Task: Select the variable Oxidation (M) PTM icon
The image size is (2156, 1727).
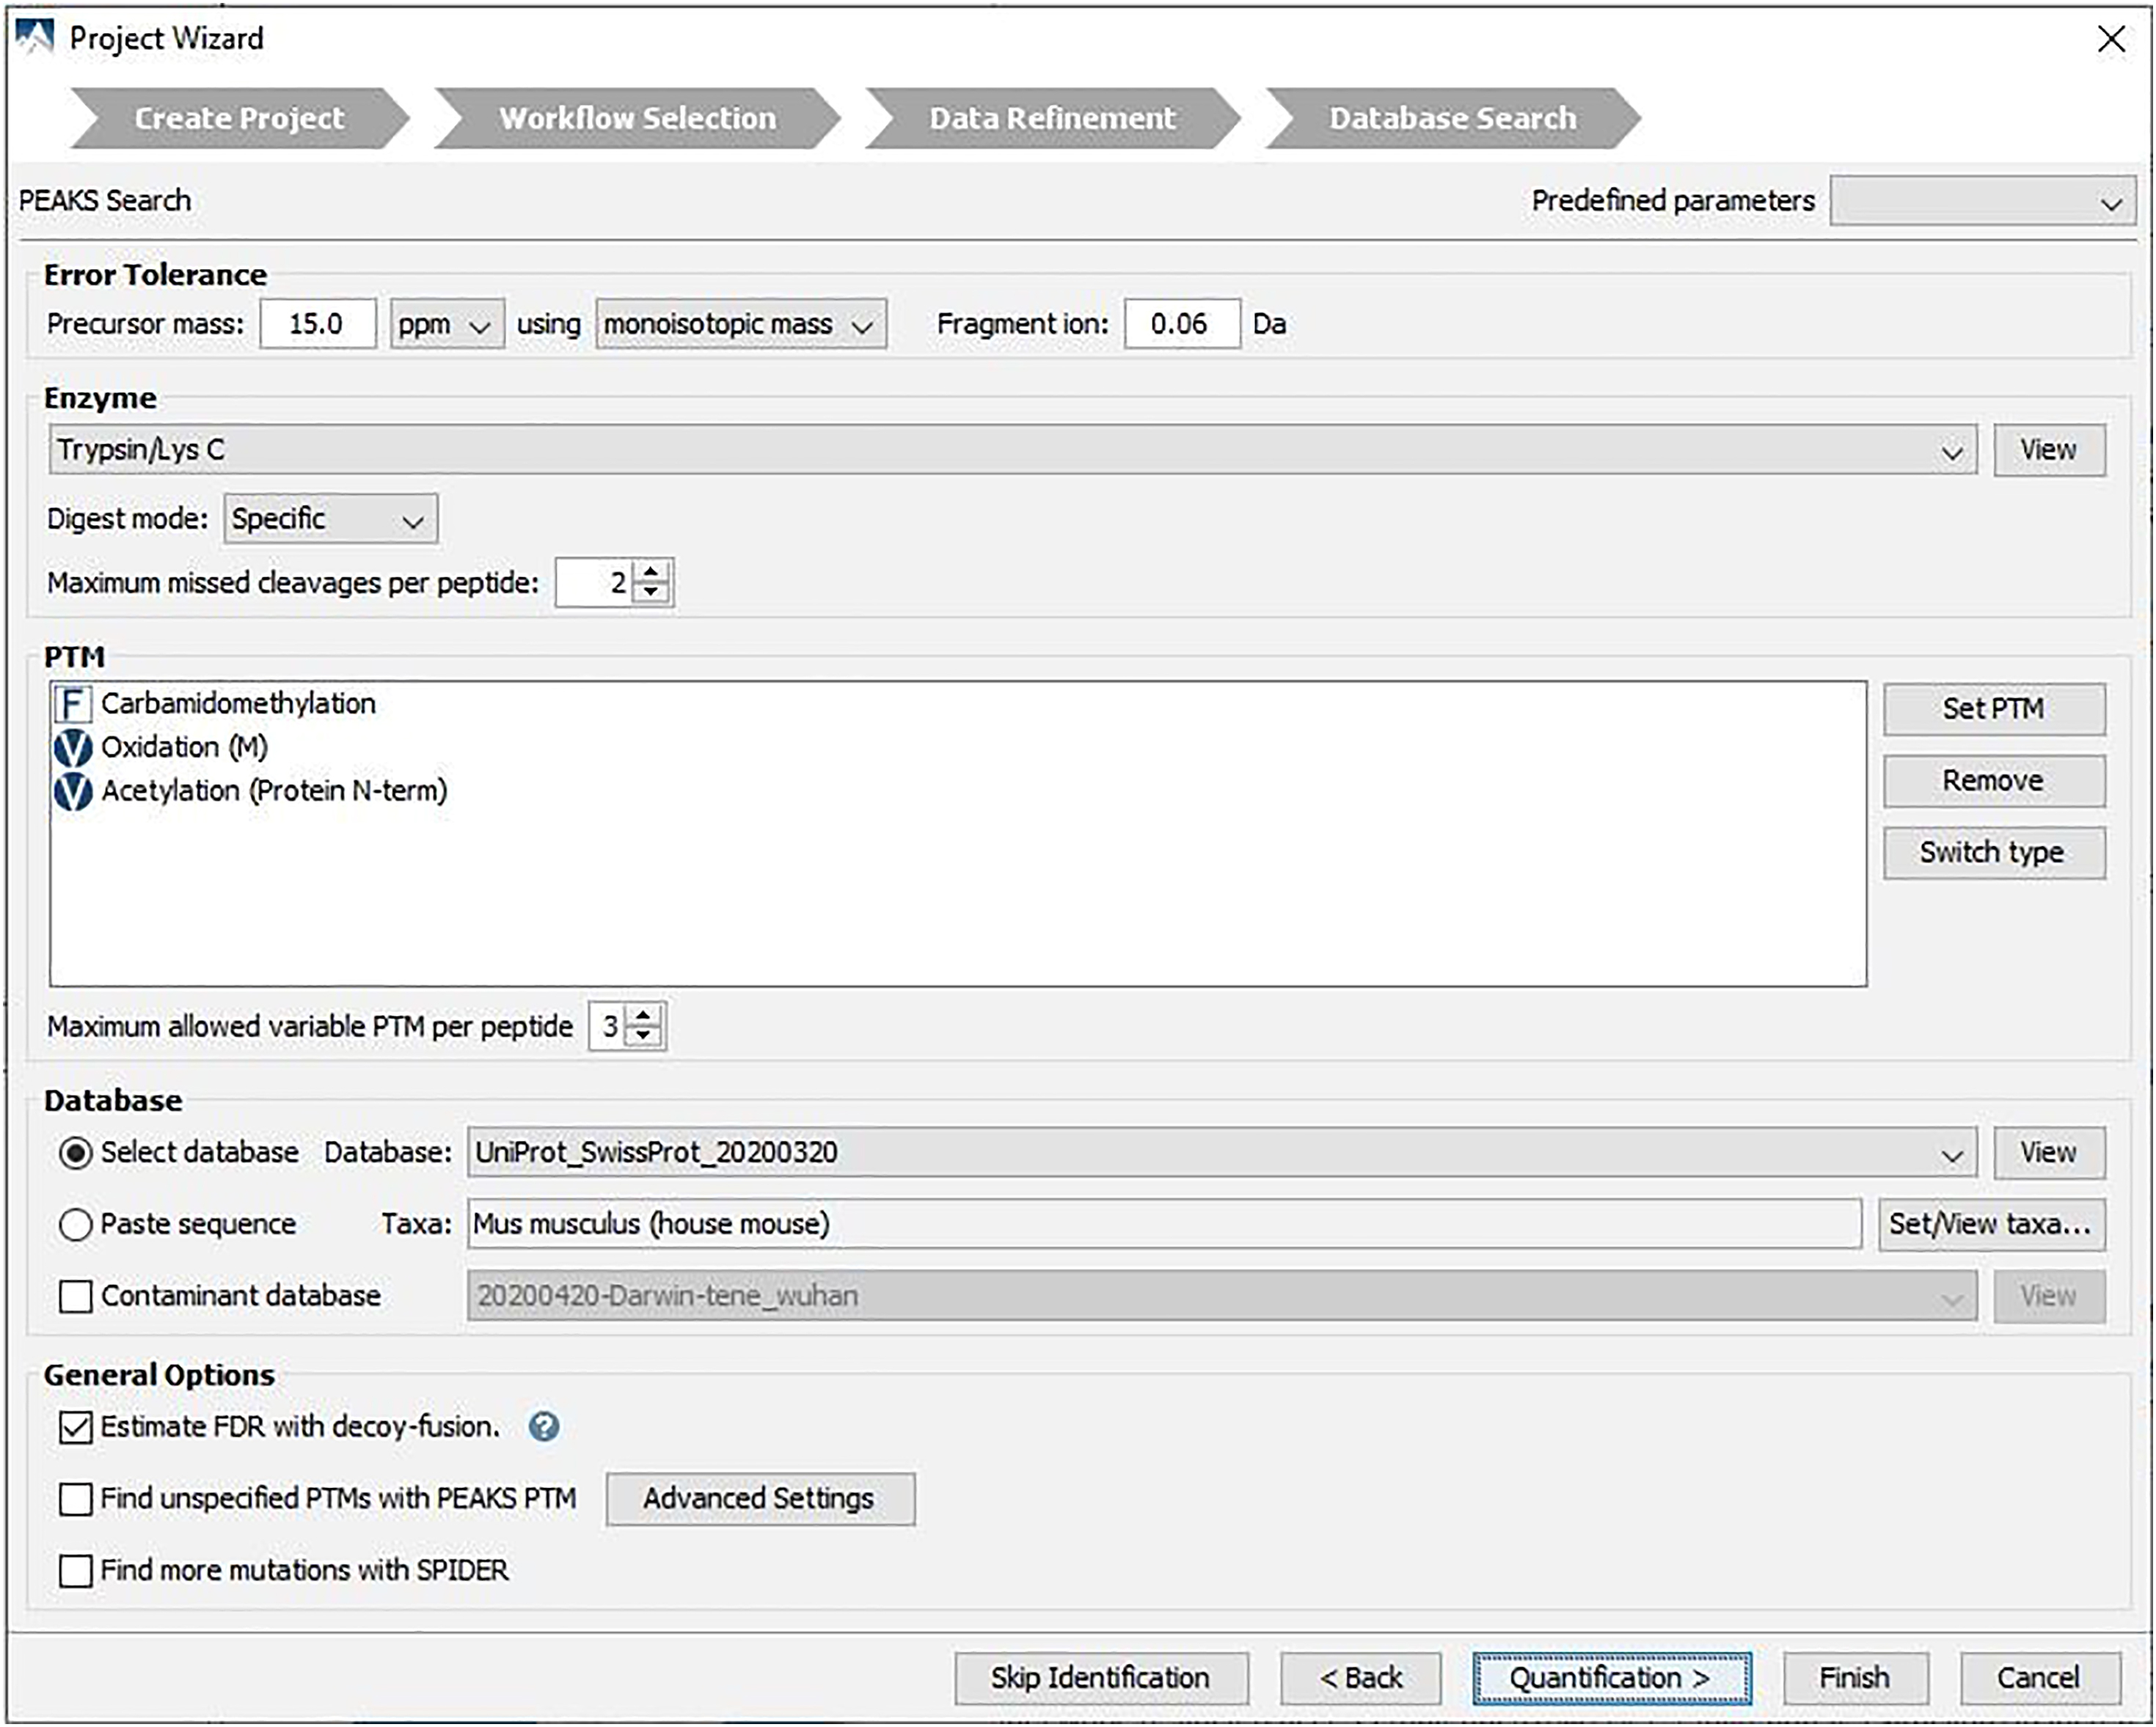Action: (x=72, y=747)
